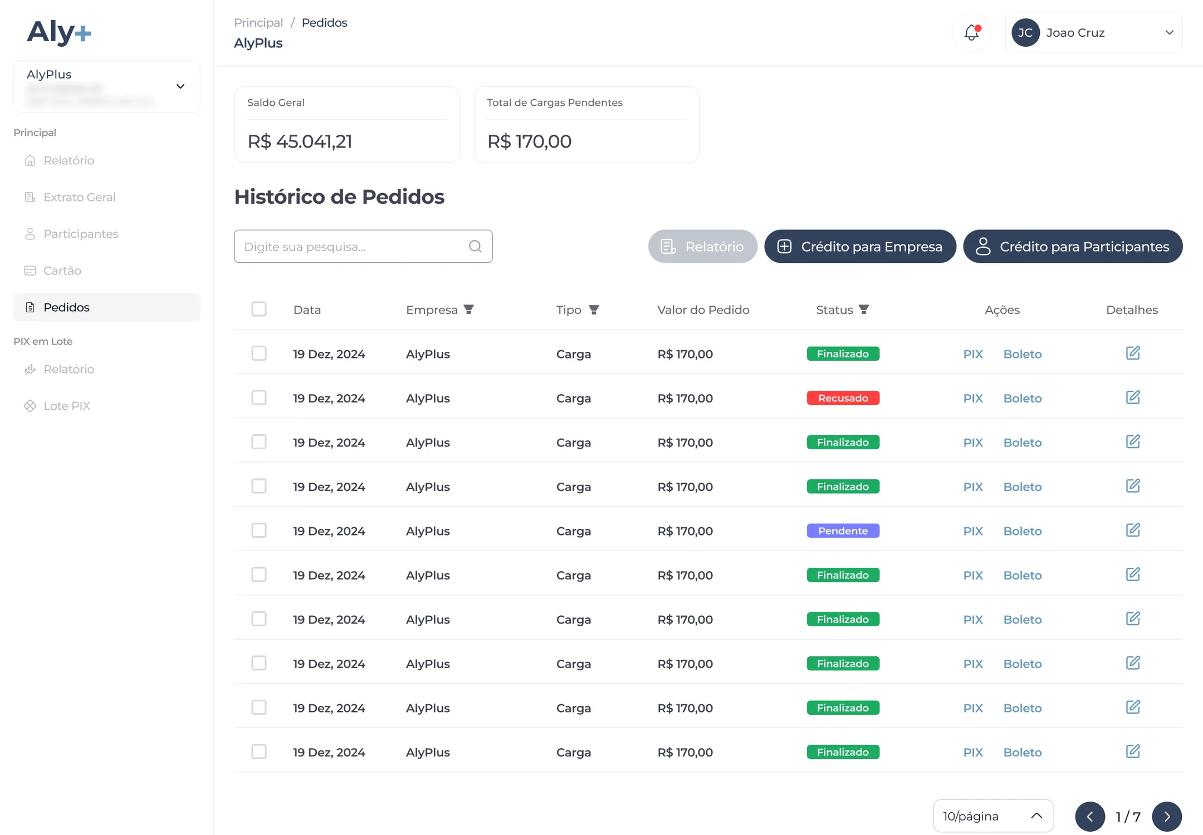This screenshot has width=1203, height=835.
Task: Open Cartão in sidebar
Action: (x=107, y=271)
